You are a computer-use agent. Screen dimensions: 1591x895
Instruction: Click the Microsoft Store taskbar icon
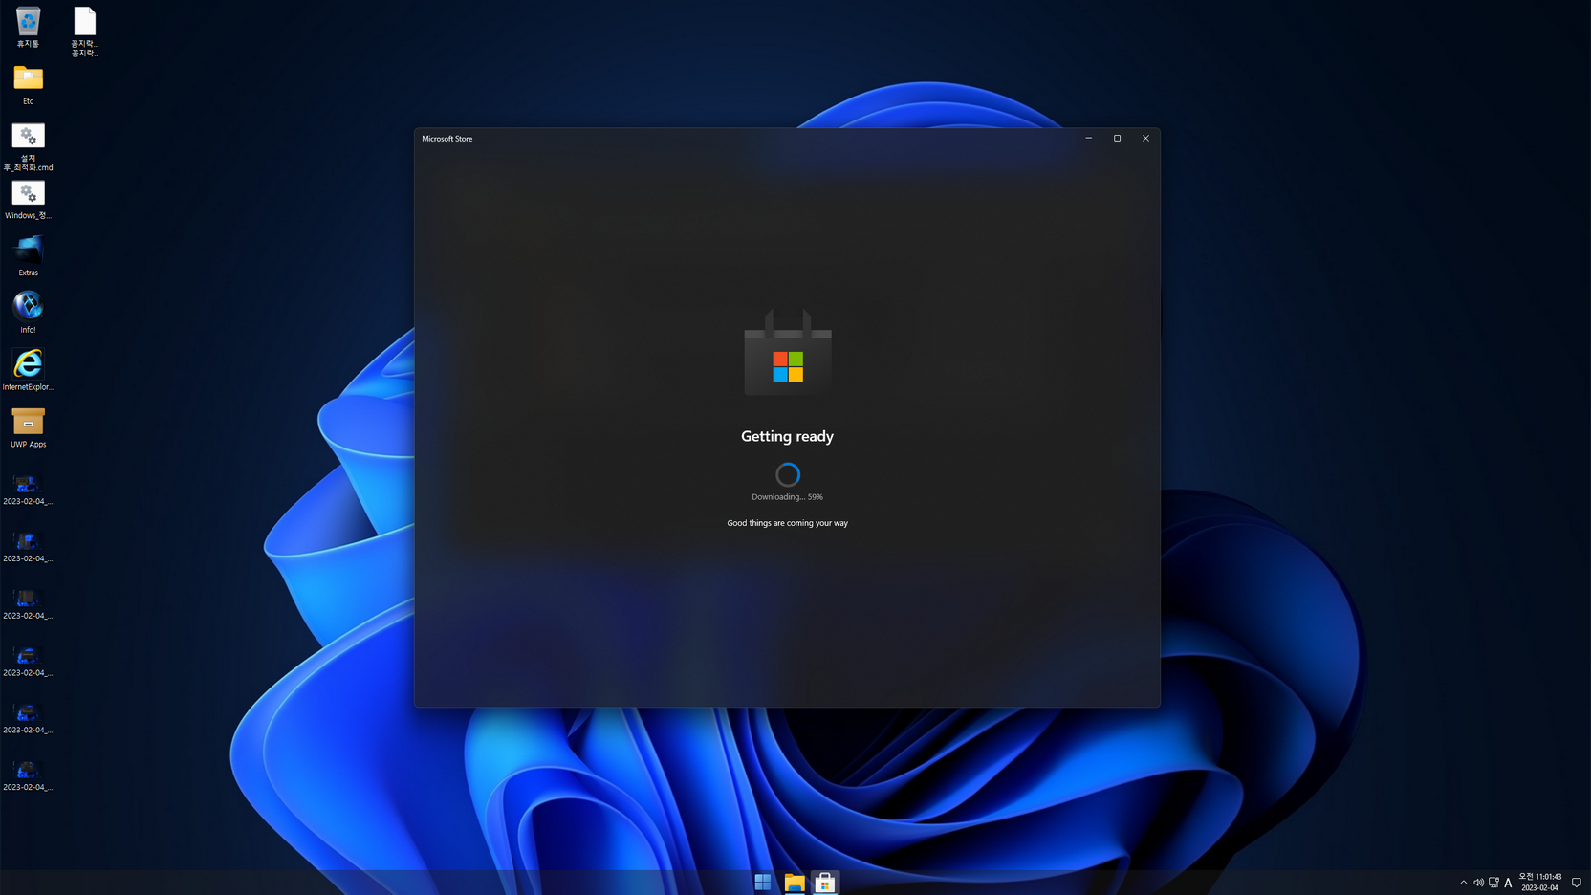[x=825, y=883]
